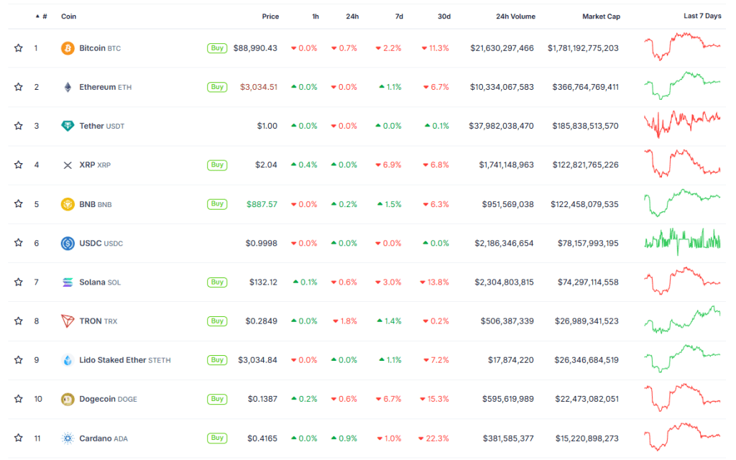Click the Tether coin logo icon

pos(68,126)
